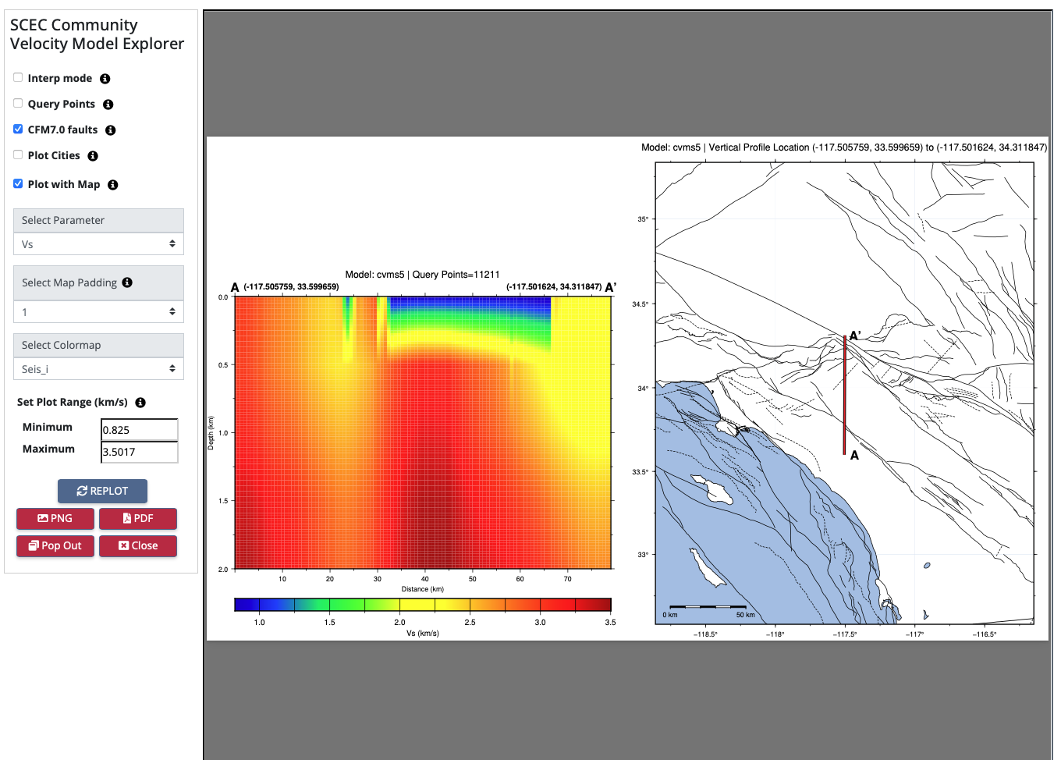Expand the Seis_i colormap dropdown
This screenshot has width=1061, height=760.
(x=98, y=369)
